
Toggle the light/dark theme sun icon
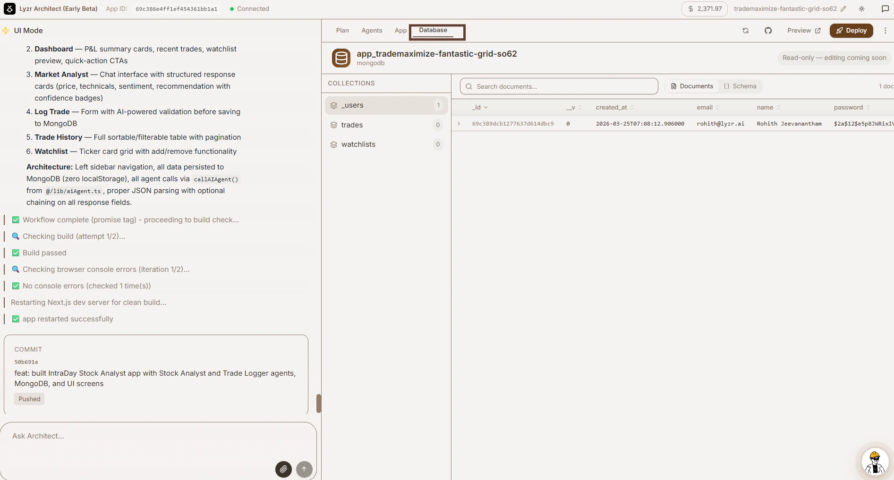point(862,8)
